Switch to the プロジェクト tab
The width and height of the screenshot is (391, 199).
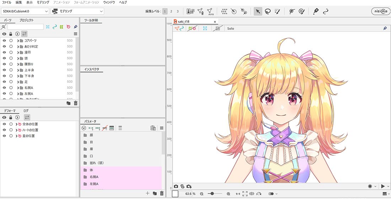pos(26,20)
